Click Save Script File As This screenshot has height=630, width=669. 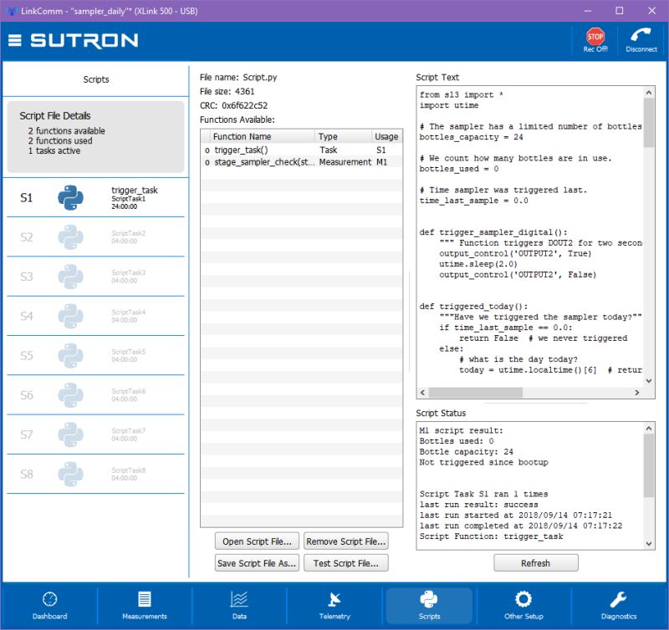[256, 563]
